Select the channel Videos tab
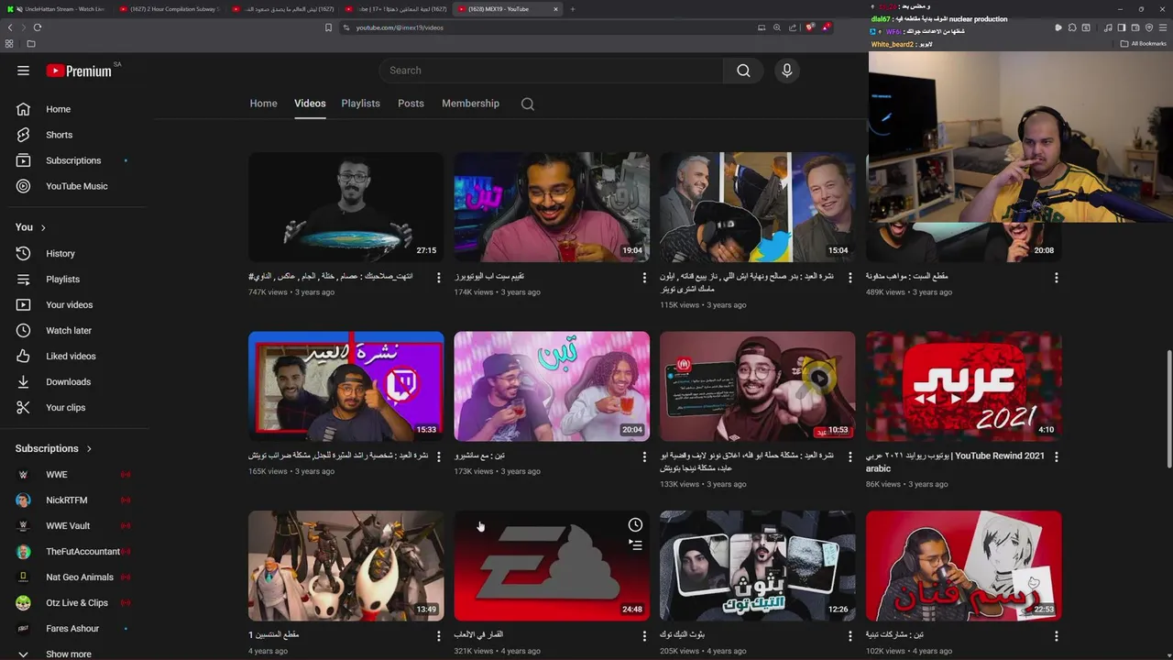1173x660 pixels. click(310, 104)
